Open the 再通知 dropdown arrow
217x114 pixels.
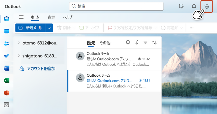[181, 28]
